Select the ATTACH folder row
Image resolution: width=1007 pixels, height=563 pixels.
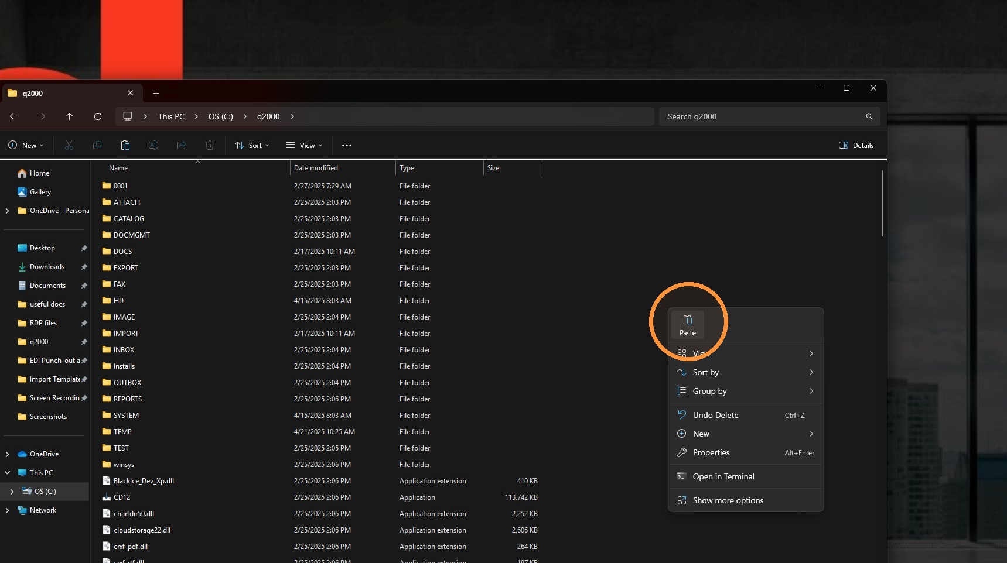[x=321, y=202]
